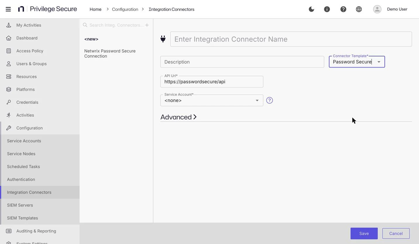Click the API Url input field

pyautogui.click(x=212, y=82)
